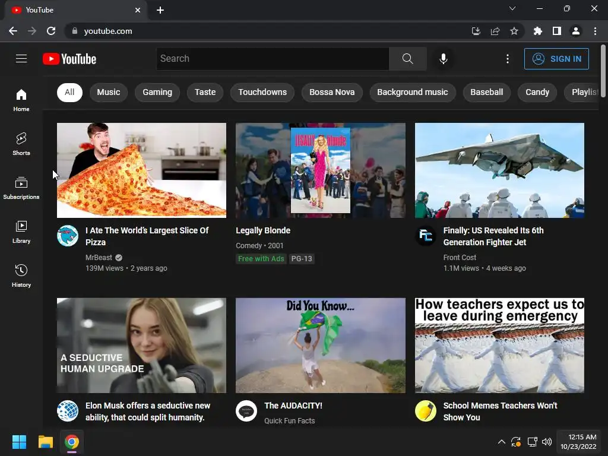This screenshot has width=608, height=456.
Task: Click the Elon Musk video's channel avatar
Action: 68,411
